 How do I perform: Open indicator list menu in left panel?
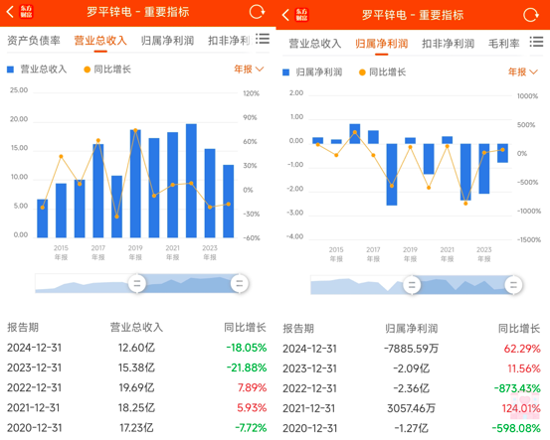263,39
